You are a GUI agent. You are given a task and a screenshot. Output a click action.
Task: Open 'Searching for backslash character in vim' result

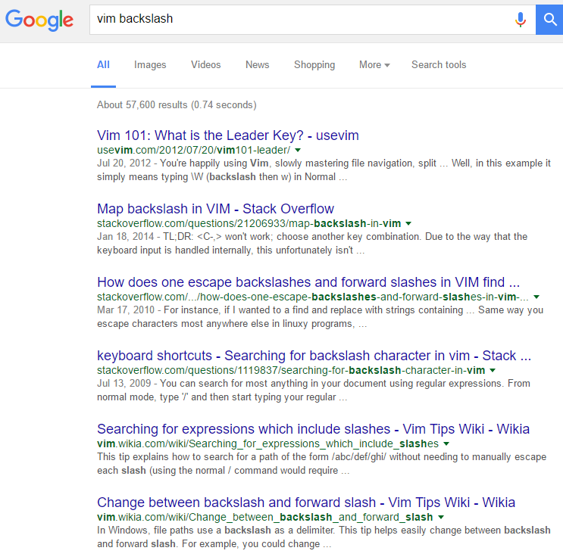(x=314, y=356)
